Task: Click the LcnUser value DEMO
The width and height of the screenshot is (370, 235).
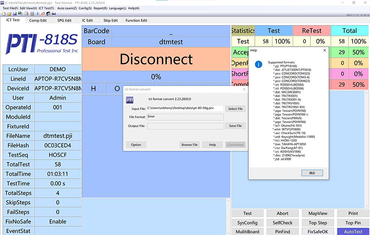Action: click(58, 69)
